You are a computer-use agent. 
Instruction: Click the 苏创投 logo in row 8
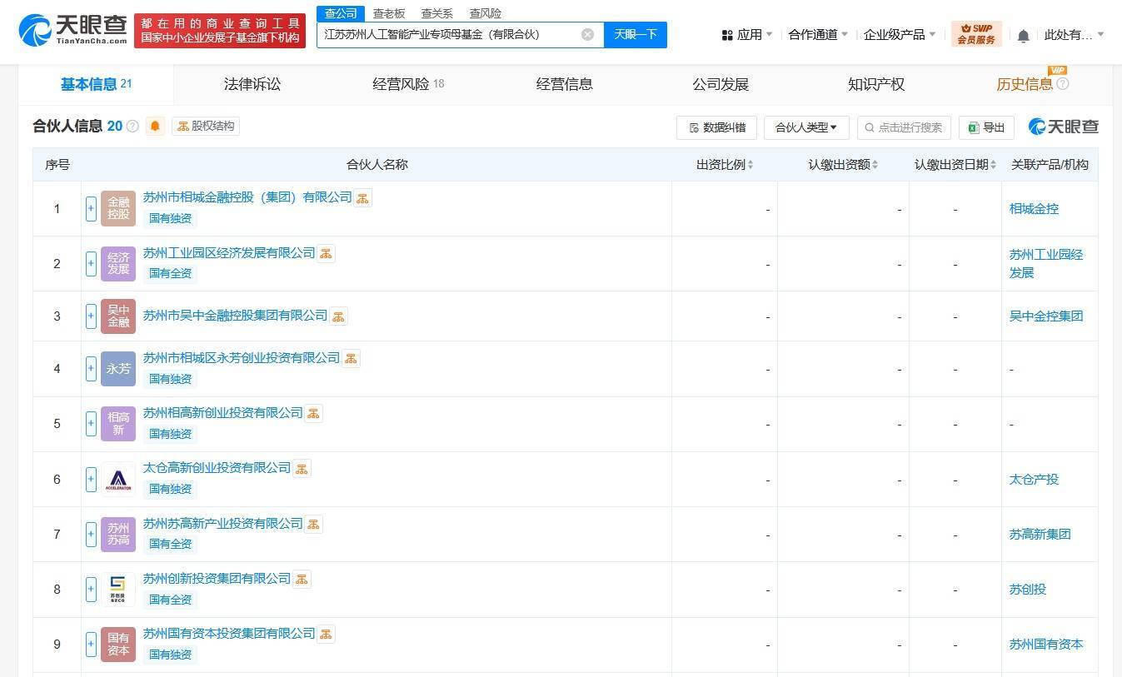(118, 589)
